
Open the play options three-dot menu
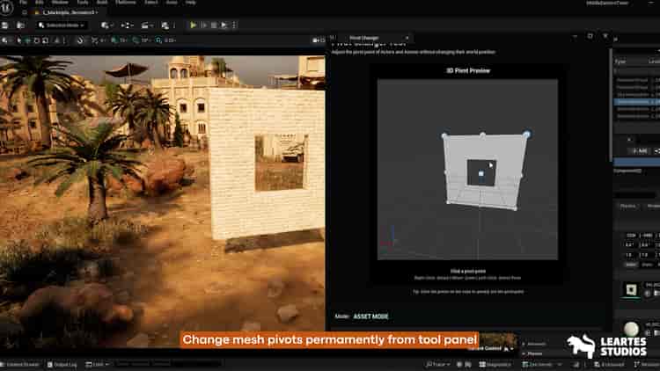(x=234, y=25)
